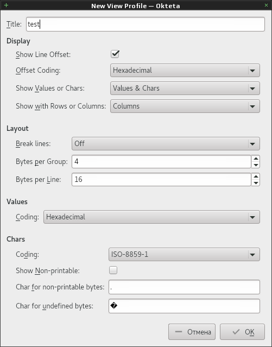
Task: Click the Char for undefined bytes field
Action: [184, 306]
